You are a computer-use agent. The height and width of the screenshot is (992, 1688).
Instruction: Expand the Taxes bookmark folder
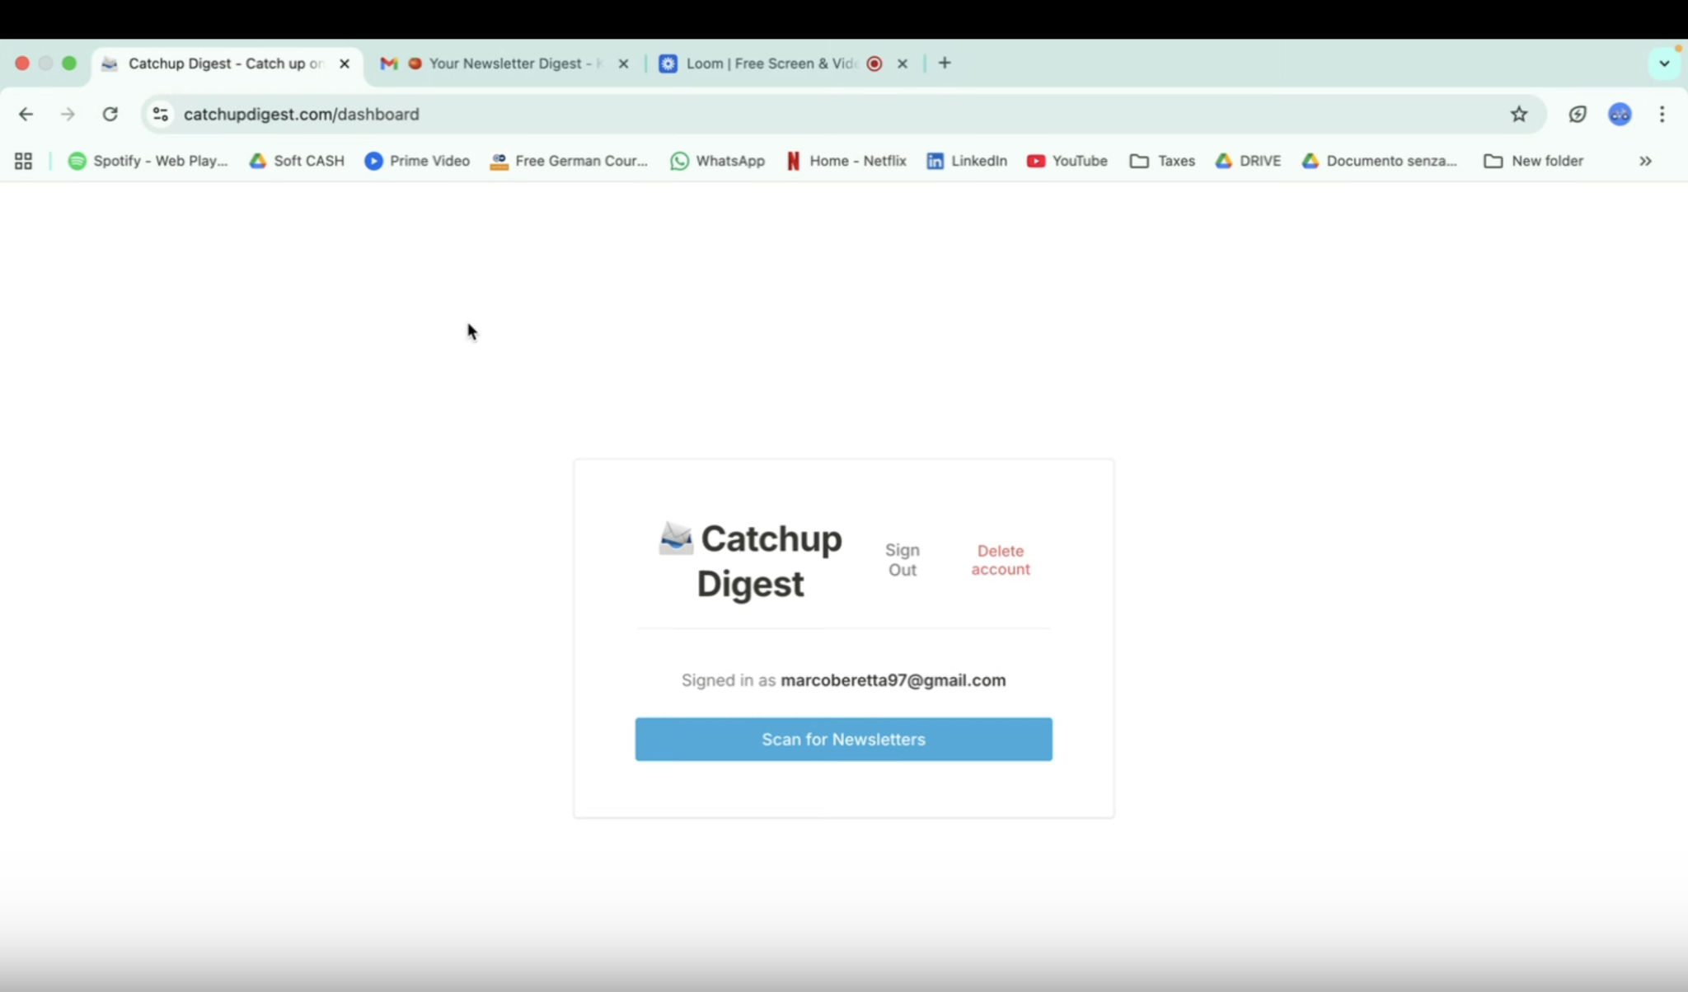(x=1162, y=161)
